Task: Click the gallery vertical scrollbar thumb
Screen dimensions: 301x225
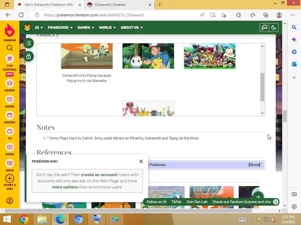Action: [262, 87]
